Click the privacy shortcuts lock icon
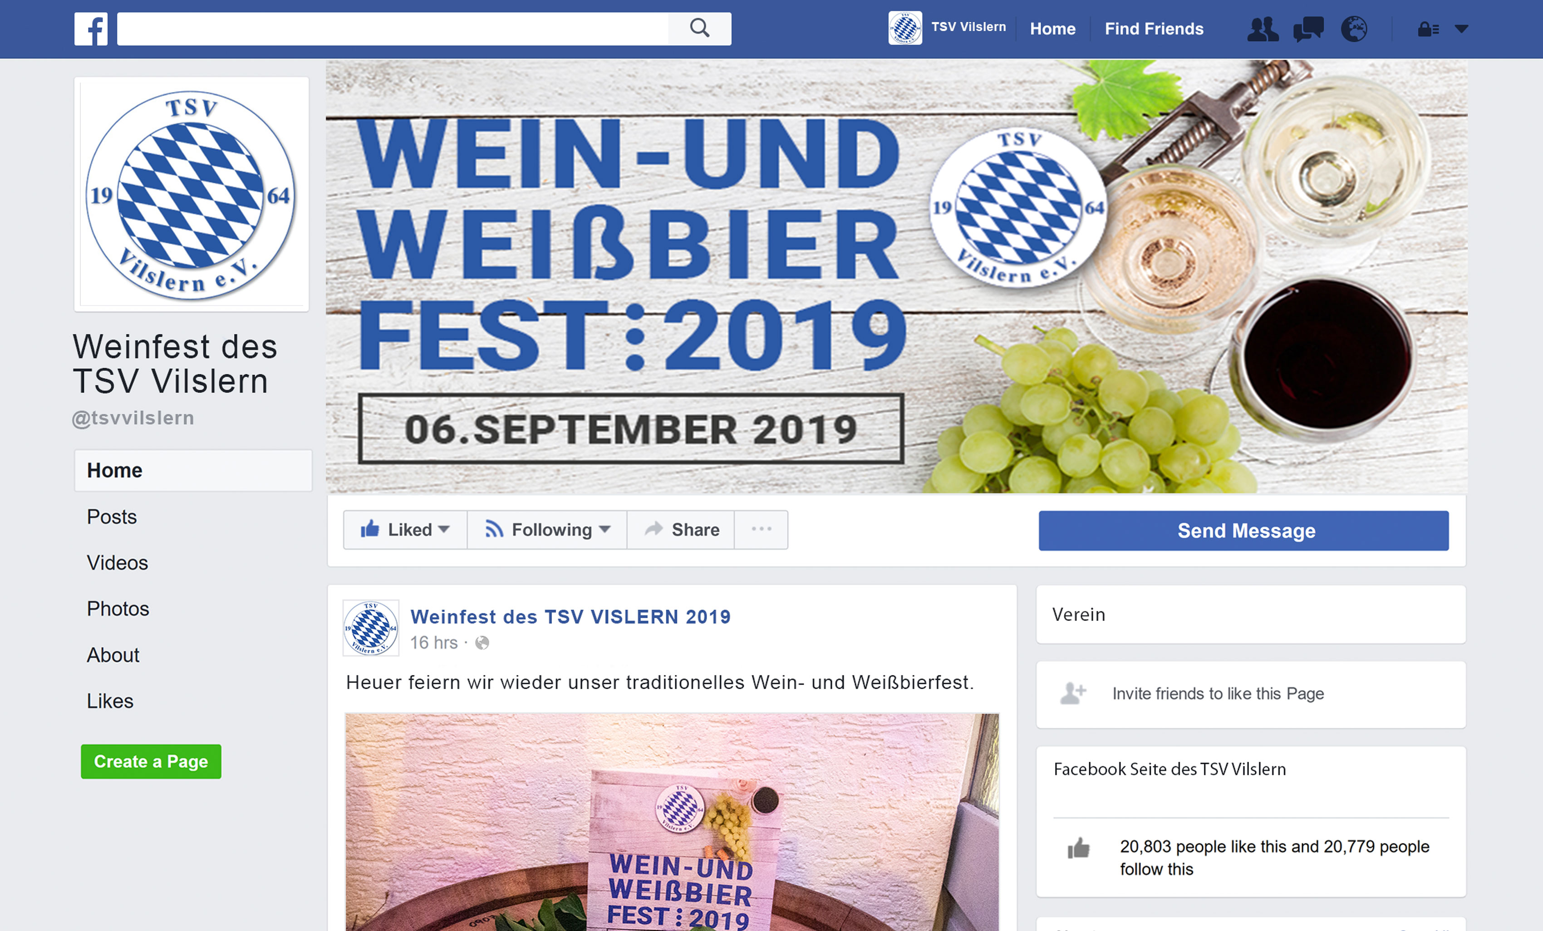This screenshot has height=931, width=1543. pyautogui.click(x=1428, y=29)
